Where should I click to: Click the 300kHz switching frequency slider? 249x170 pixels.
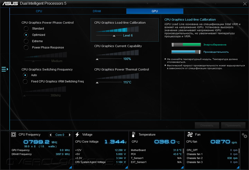[37, 95]
